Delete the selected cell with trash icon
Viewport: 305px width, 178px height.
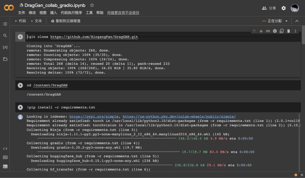tap(288, 31)
